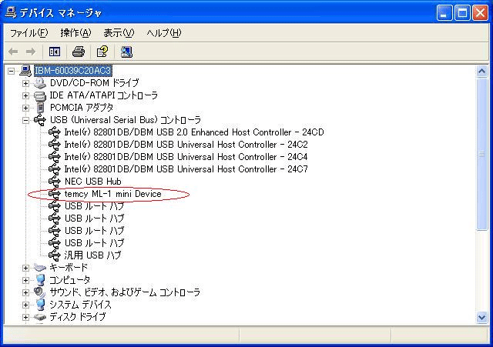The width and height of the screenshot is (493, 347).
Task: Click the sound and video controller icon
Action: pyautogui.click(x=40, y=292)
